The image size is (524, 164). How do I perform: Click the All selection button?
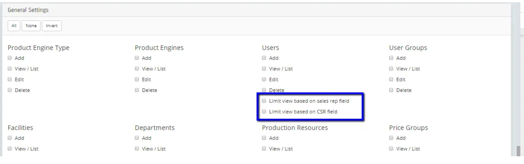click(14, 26)
